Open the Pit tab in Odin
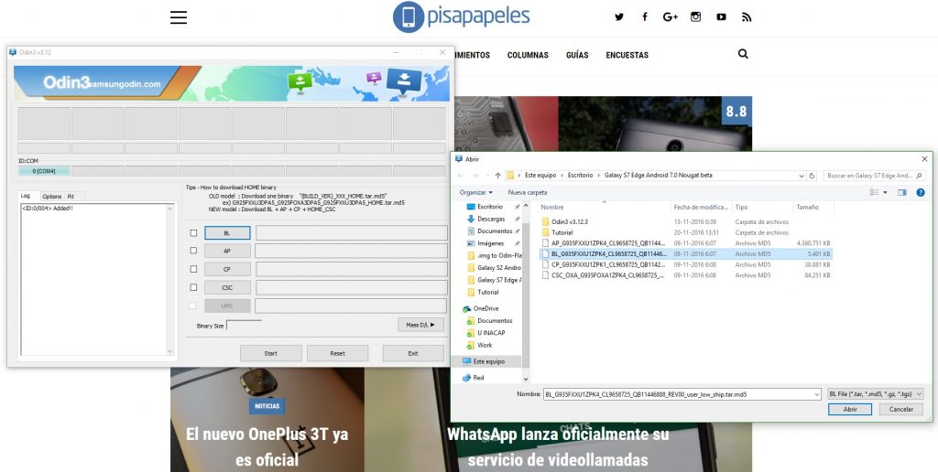938x472 pixels. [71, 196]
